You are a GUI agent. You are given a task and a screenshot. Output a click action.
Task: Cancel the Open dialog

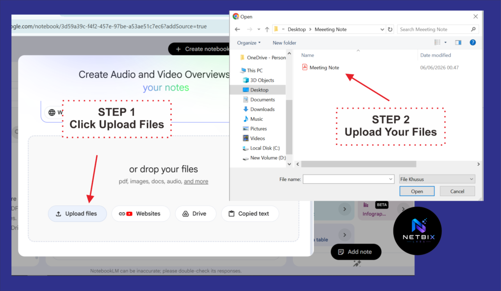coord(457,191)
